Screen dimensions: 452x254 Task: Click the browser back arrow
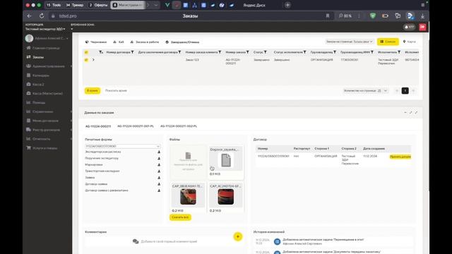[29, 16]
